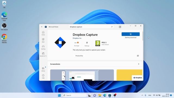Screen dimensions: 174x98
Task: Open the first screenshot thumbnail
Action: tap(82, 75)
